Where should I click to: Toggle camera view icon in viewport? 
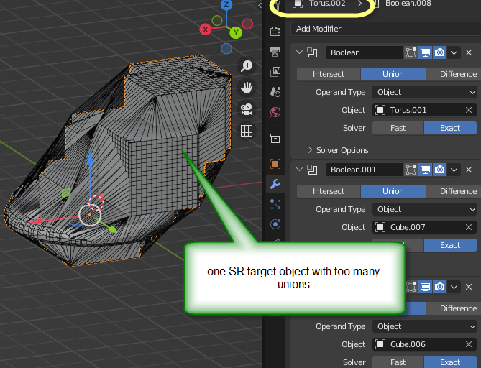pos(247,109)
